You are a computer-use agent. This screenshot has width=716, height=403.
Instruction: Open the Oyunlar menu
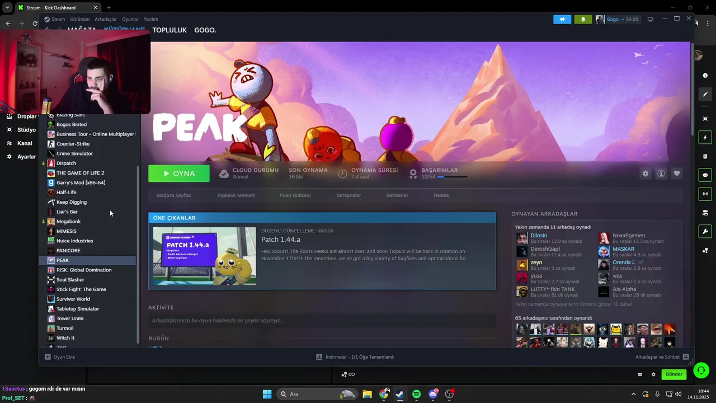coord(130,19)
